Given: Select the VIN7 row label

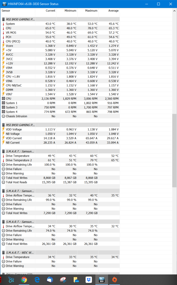Looking at the screenshot, I should [9, 94].
